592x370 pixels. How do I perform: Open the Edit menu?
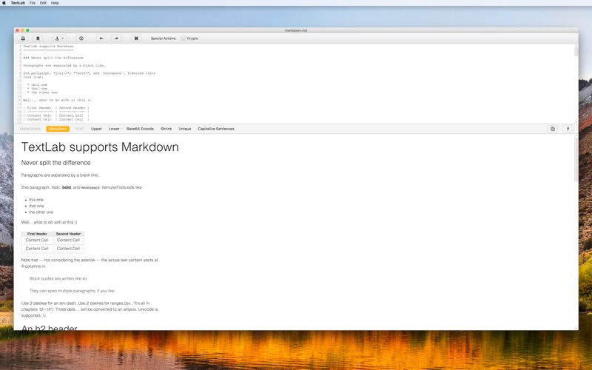[x=43, y=3]
